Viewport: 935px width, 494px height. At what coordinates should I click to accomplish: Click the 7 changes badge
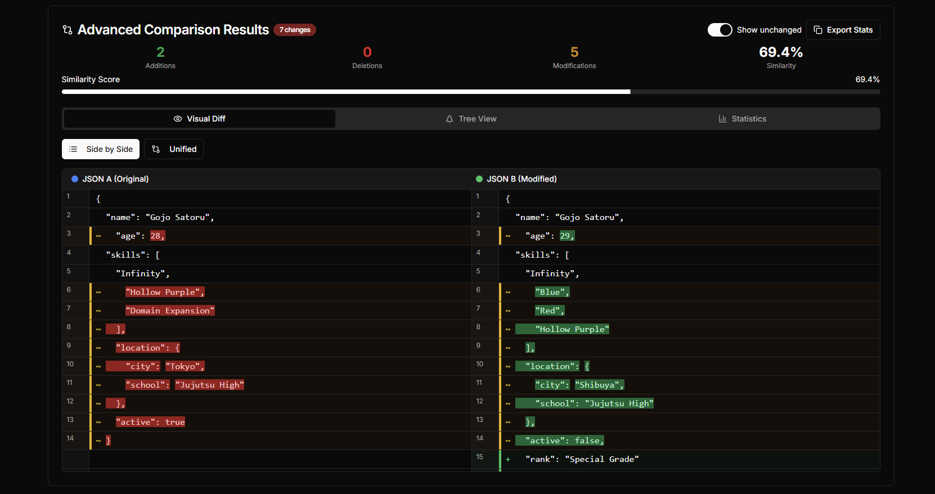[x=295, y=30]
